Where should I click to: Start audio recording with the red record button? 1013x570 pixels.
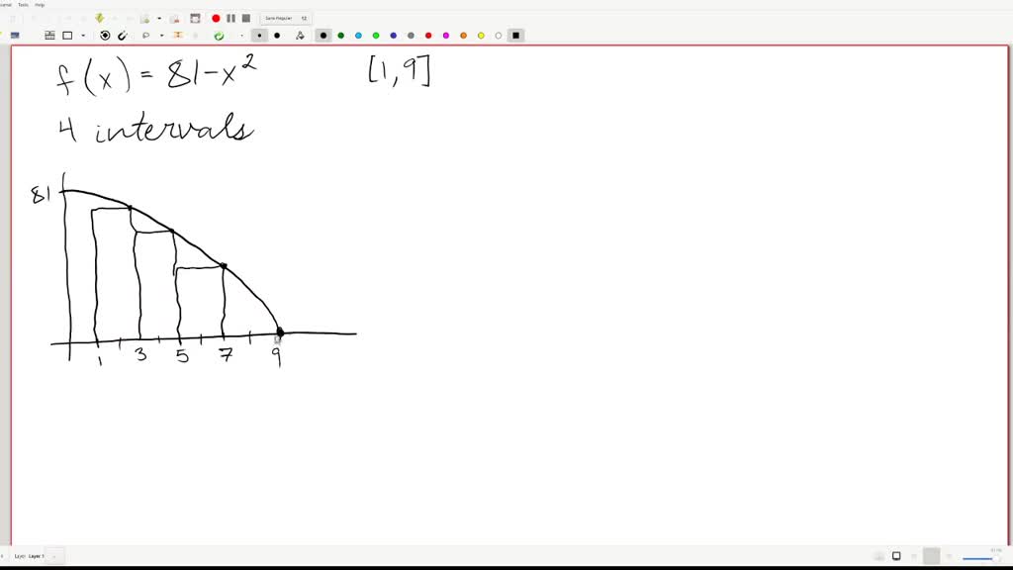coord(216,17)
